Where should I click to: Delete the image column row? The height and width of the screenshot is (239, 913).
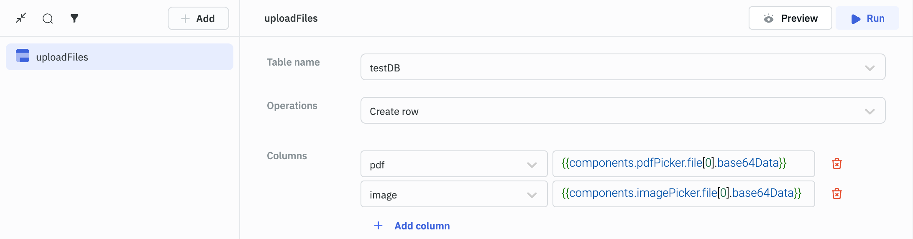[836, 194]
